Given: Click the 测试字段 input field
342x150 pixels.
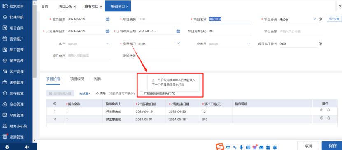Looking at the screenshot, I should click(159, 55).
